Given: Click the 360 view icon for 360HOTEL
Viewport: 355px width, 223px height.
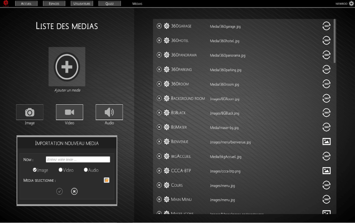Looking at the screenshot, I should (326, 40).
